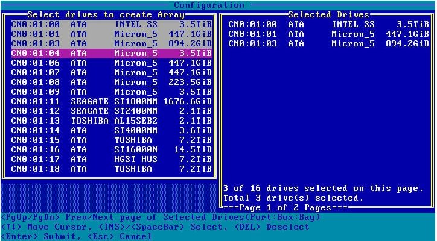Viewport: 437px width, 241px height.
Task: Click the 'Select drives to create Array' heading
Action: (106, 14)
